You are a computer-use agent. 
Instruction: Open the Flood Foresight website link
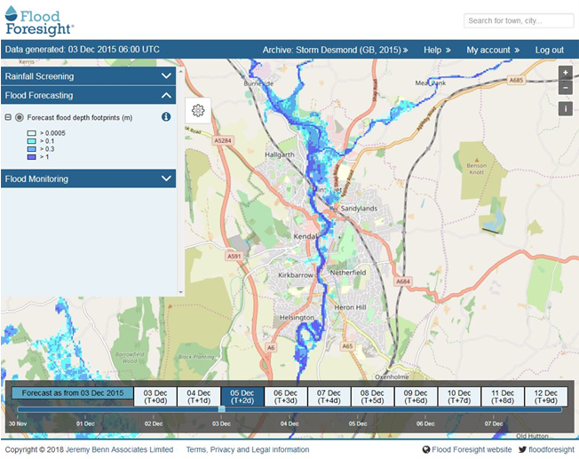tap(467, 450)
